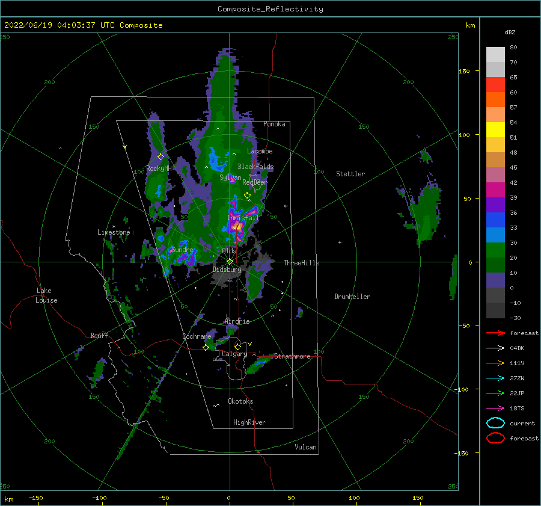Choose the bright green 30 dBZ swatch

[495, 250]
